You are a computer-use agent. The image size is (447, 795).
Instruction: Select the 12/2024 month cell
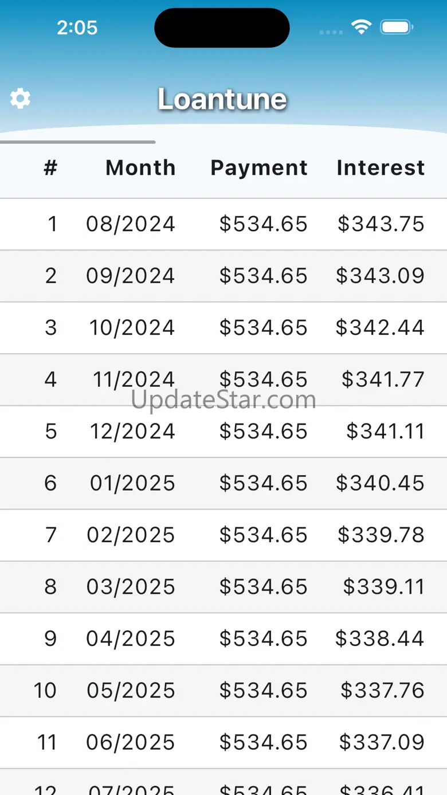132,432
